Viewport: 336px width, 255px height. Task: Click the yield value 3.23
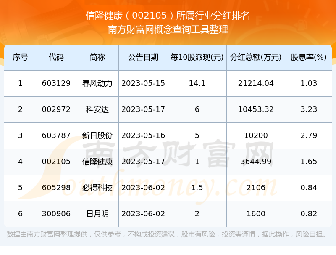[309, 109]
